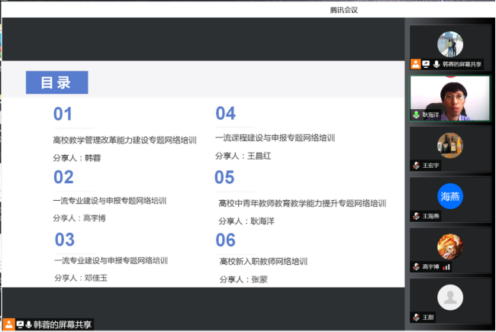The image size is (496, 332).
Task: Click the 腾讯会议 window title
Action: pos(344,10)
